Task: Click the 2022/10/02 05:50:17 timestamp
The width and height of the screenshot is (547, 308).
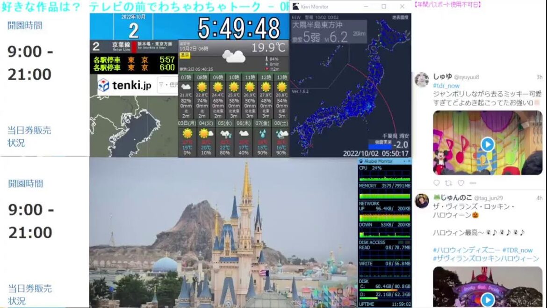Action: point(376,154)
